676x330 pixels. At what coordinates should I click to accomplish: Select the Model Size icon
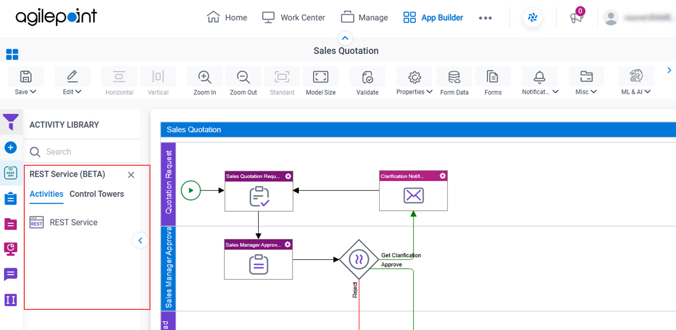(x=321, y=77)
